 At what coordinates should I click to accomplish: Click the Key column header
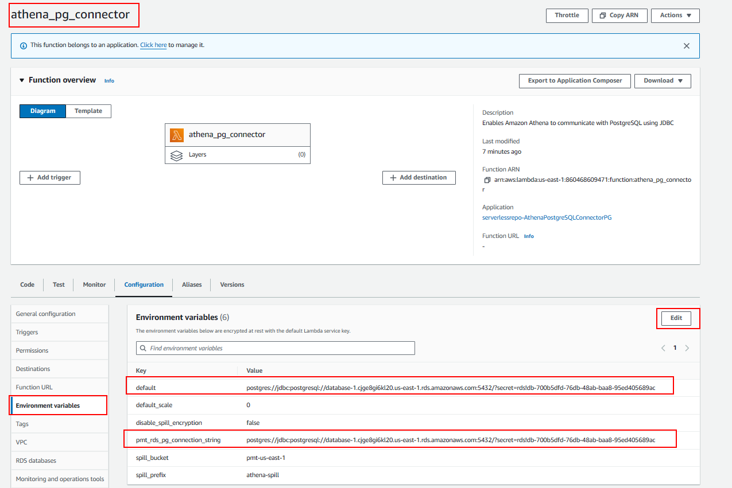141,370
